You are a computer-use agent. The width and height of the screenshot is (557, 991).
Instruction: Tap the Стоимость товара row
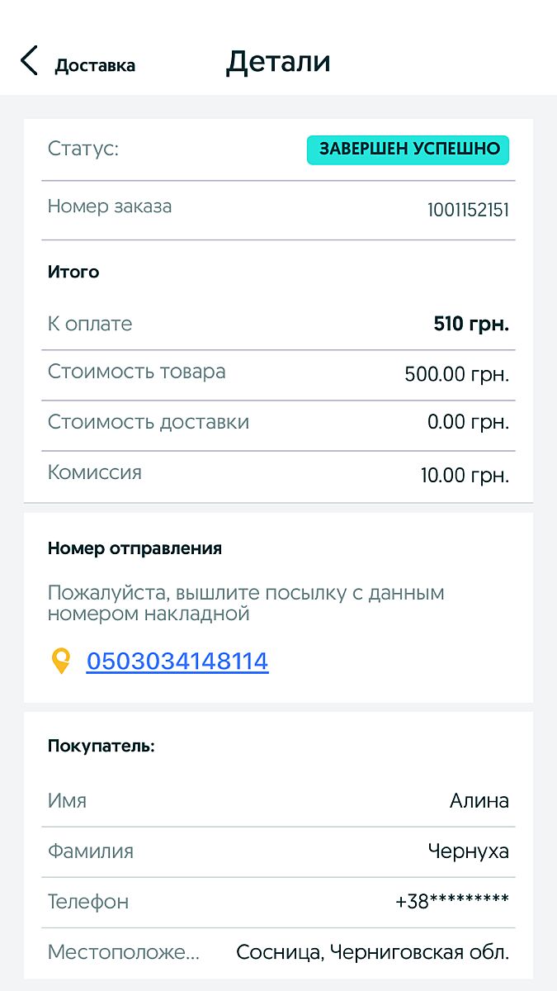coord(278,374)
